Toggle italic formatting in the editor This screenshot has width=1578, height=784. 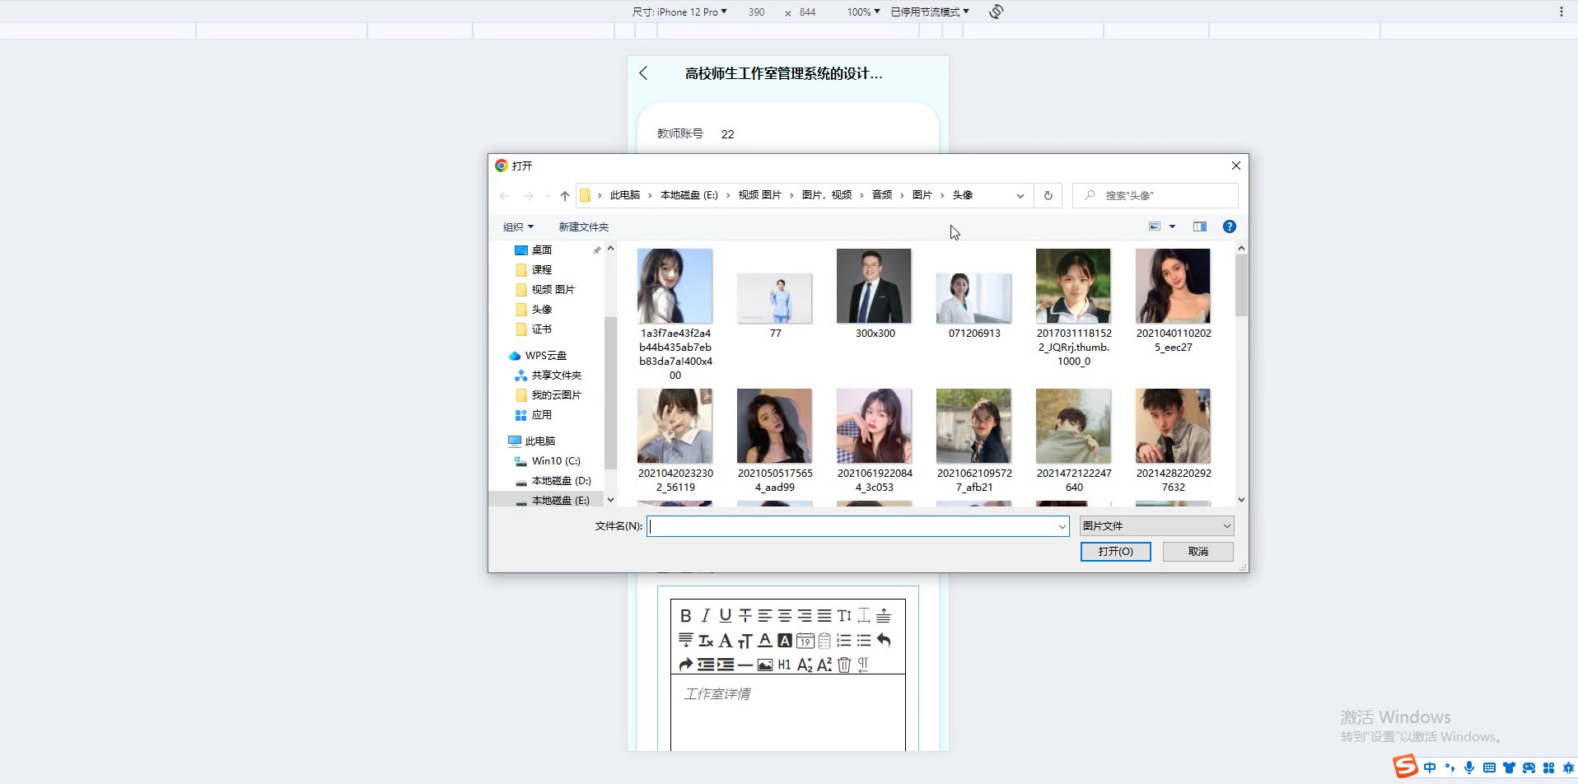705,616
